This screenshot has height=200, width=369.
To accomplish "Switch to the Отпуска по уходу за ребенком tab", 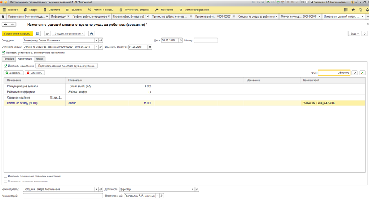I will pyautogui.click(x=257, y=17).
